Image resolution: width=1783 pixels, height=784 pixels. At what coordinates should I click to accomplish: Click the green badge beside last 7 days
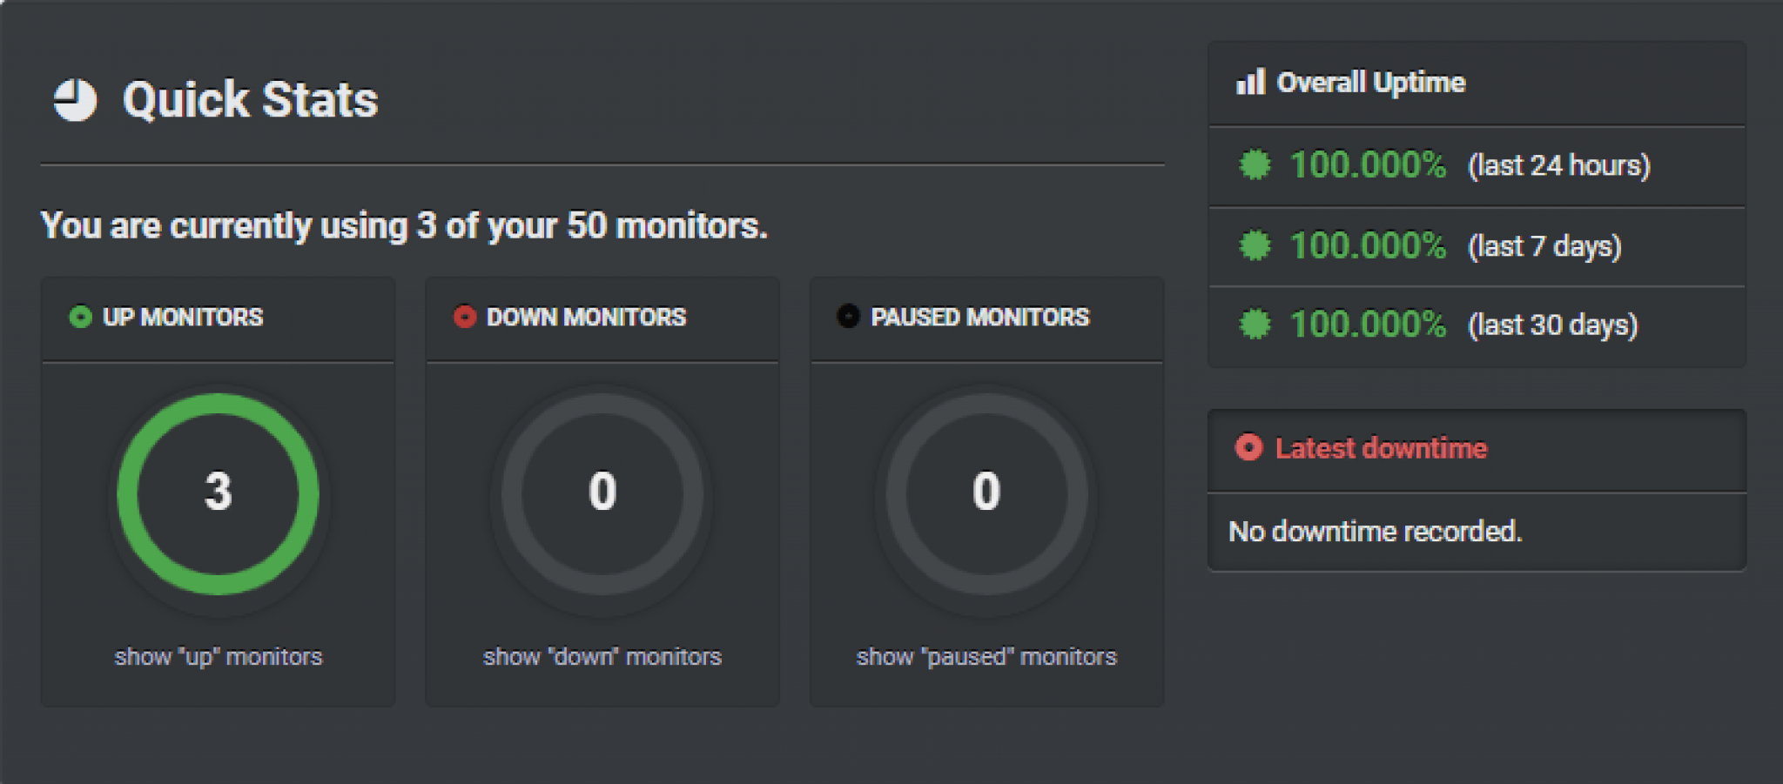(x=1255, y=245)
